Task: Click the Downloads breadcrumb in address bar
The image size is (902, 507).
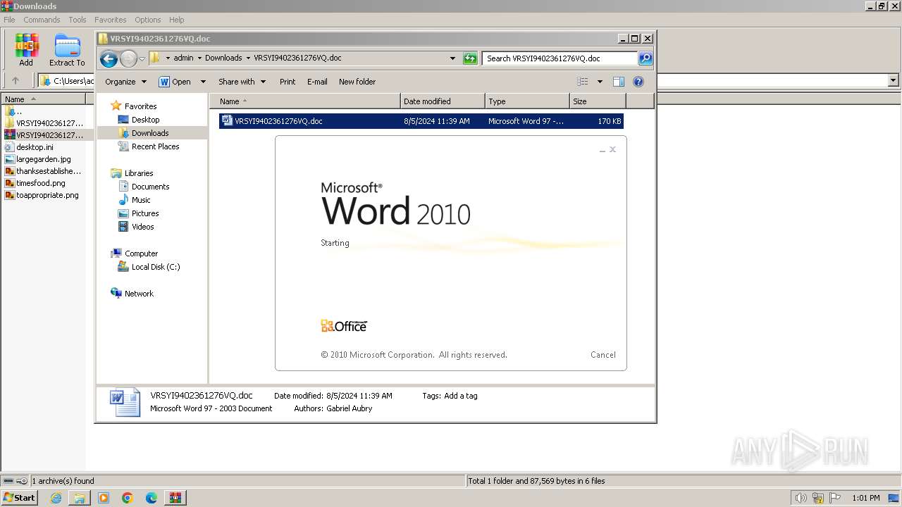Action: (x=223, y=58)
